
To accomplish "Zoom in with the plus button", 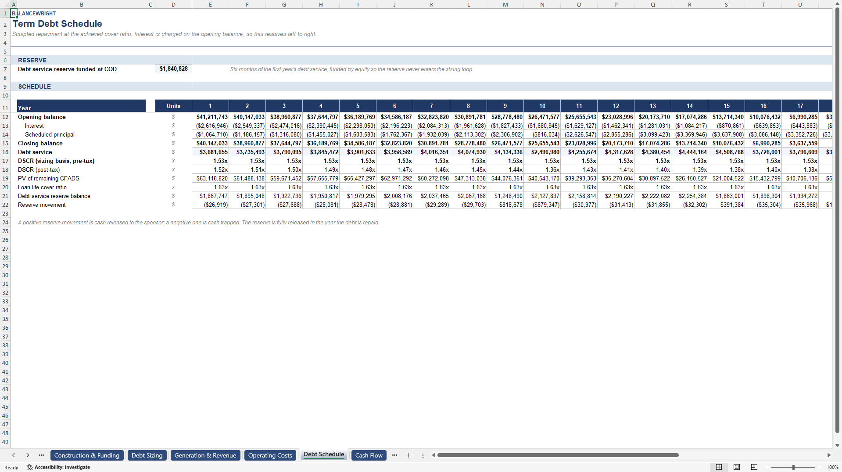I will point(819,467).
